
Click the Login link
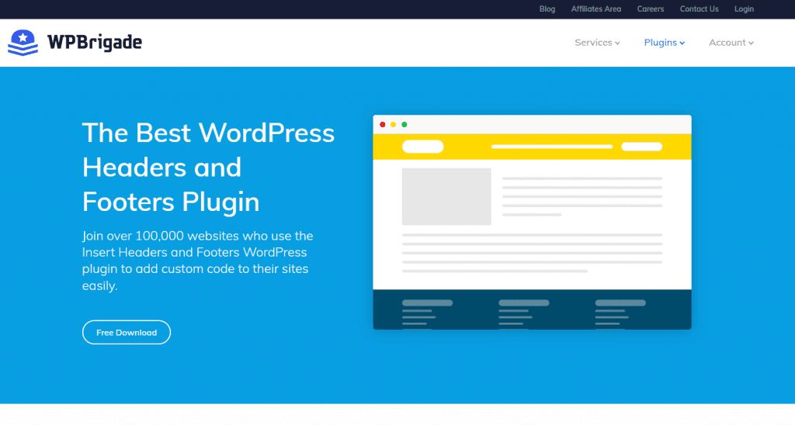(x=744, y=9)
